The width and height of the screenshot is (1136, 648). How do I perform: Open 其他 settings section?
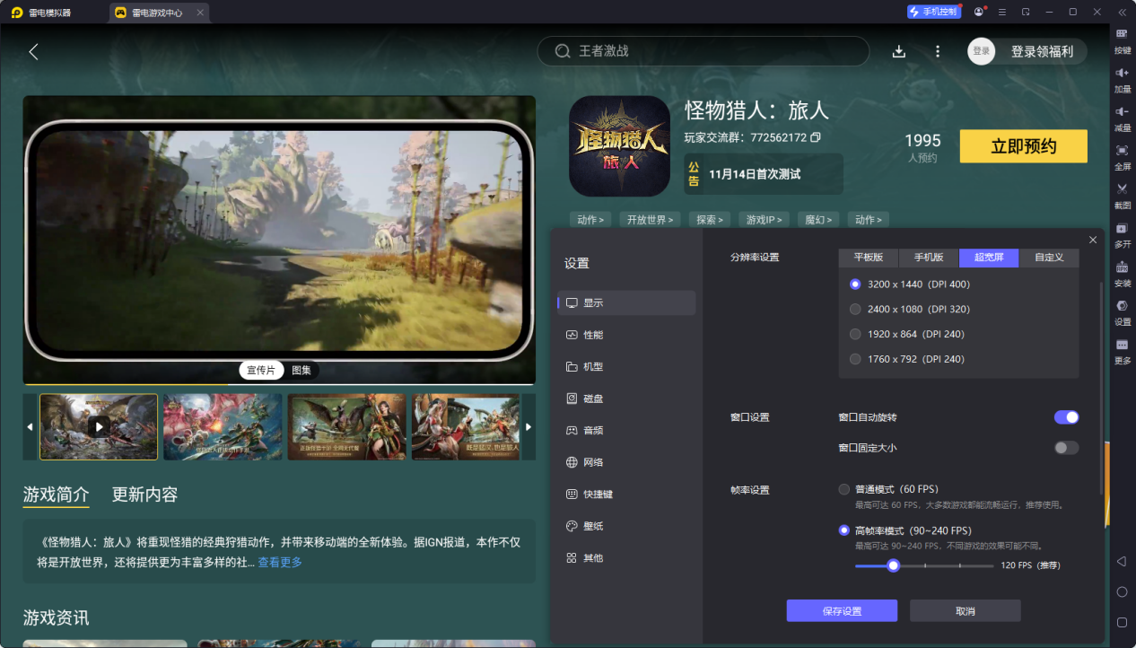[626, 557]
